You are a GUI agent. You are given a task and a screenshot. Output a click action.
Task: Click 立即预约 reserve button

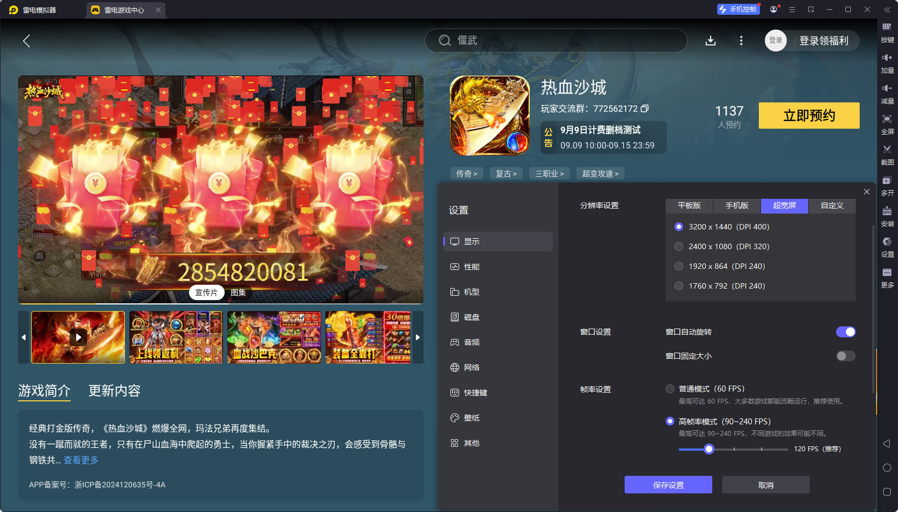pyautogui.click(x=809, y=116)
